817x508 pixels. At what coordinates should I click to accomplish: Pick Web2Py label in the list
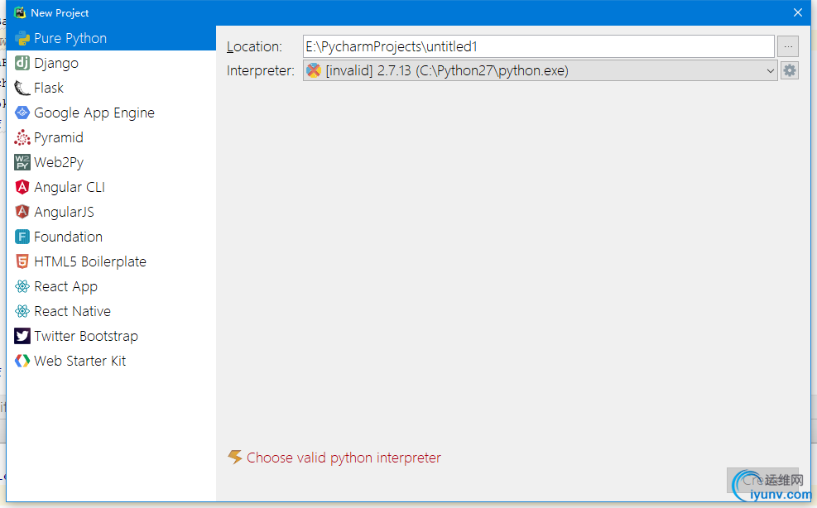[59, 162]
